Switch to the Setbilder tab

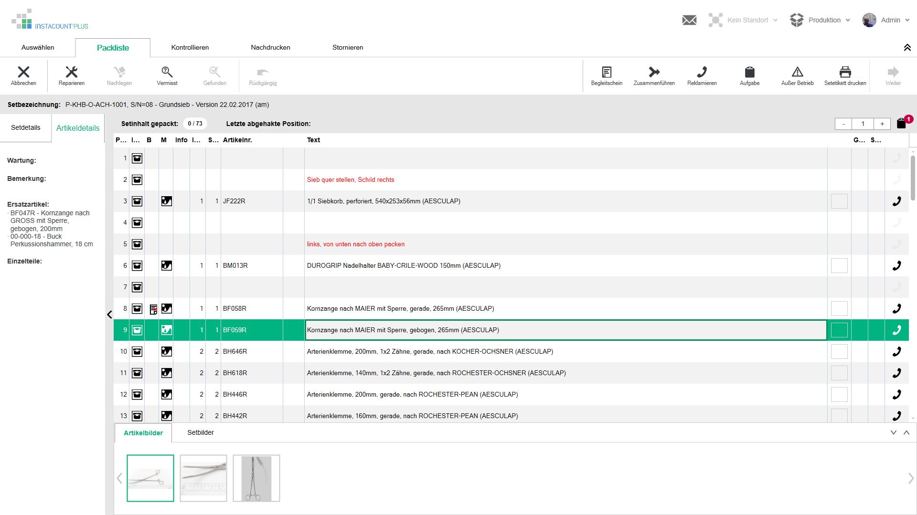click(199, 432)
